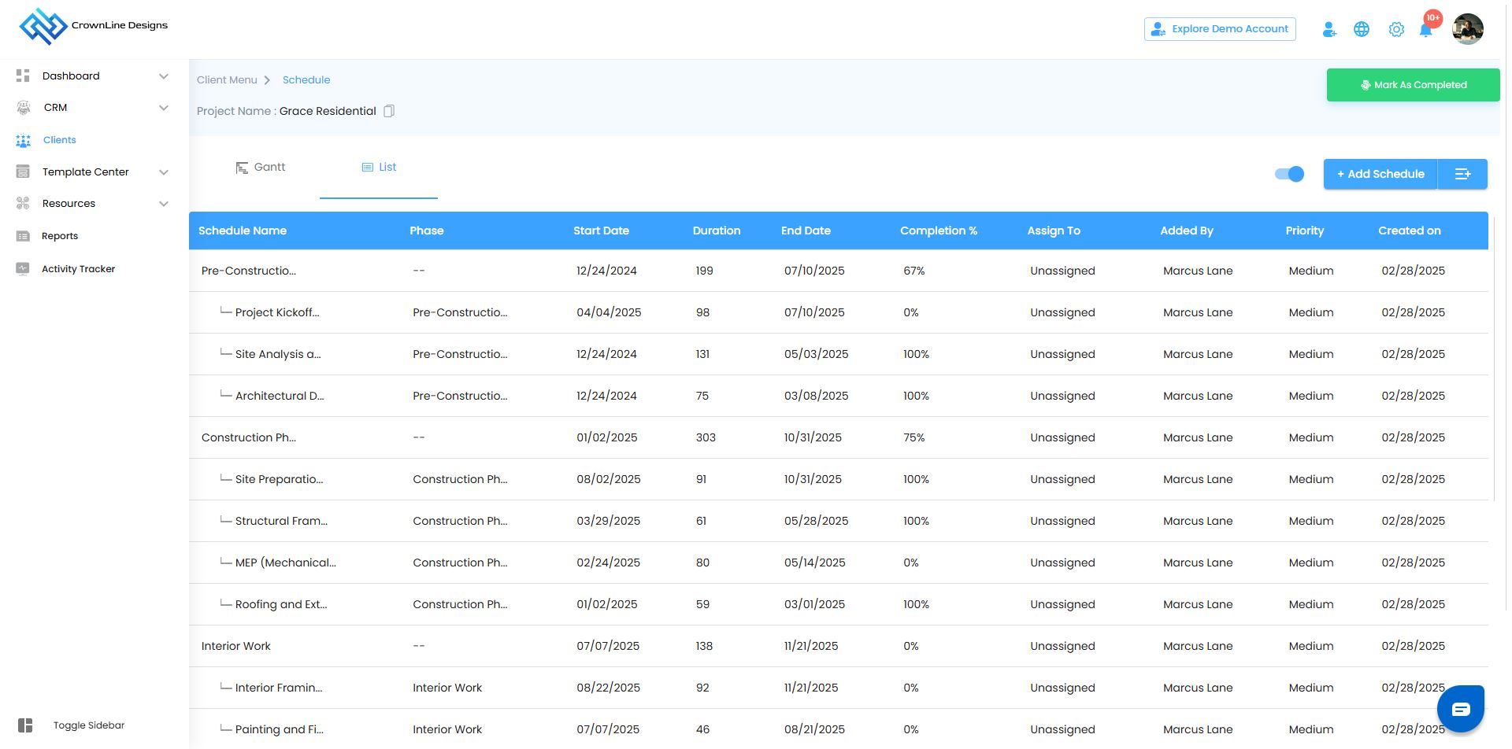Click the add user icon in header
1512x749 pixels.
coord(1329,30)
